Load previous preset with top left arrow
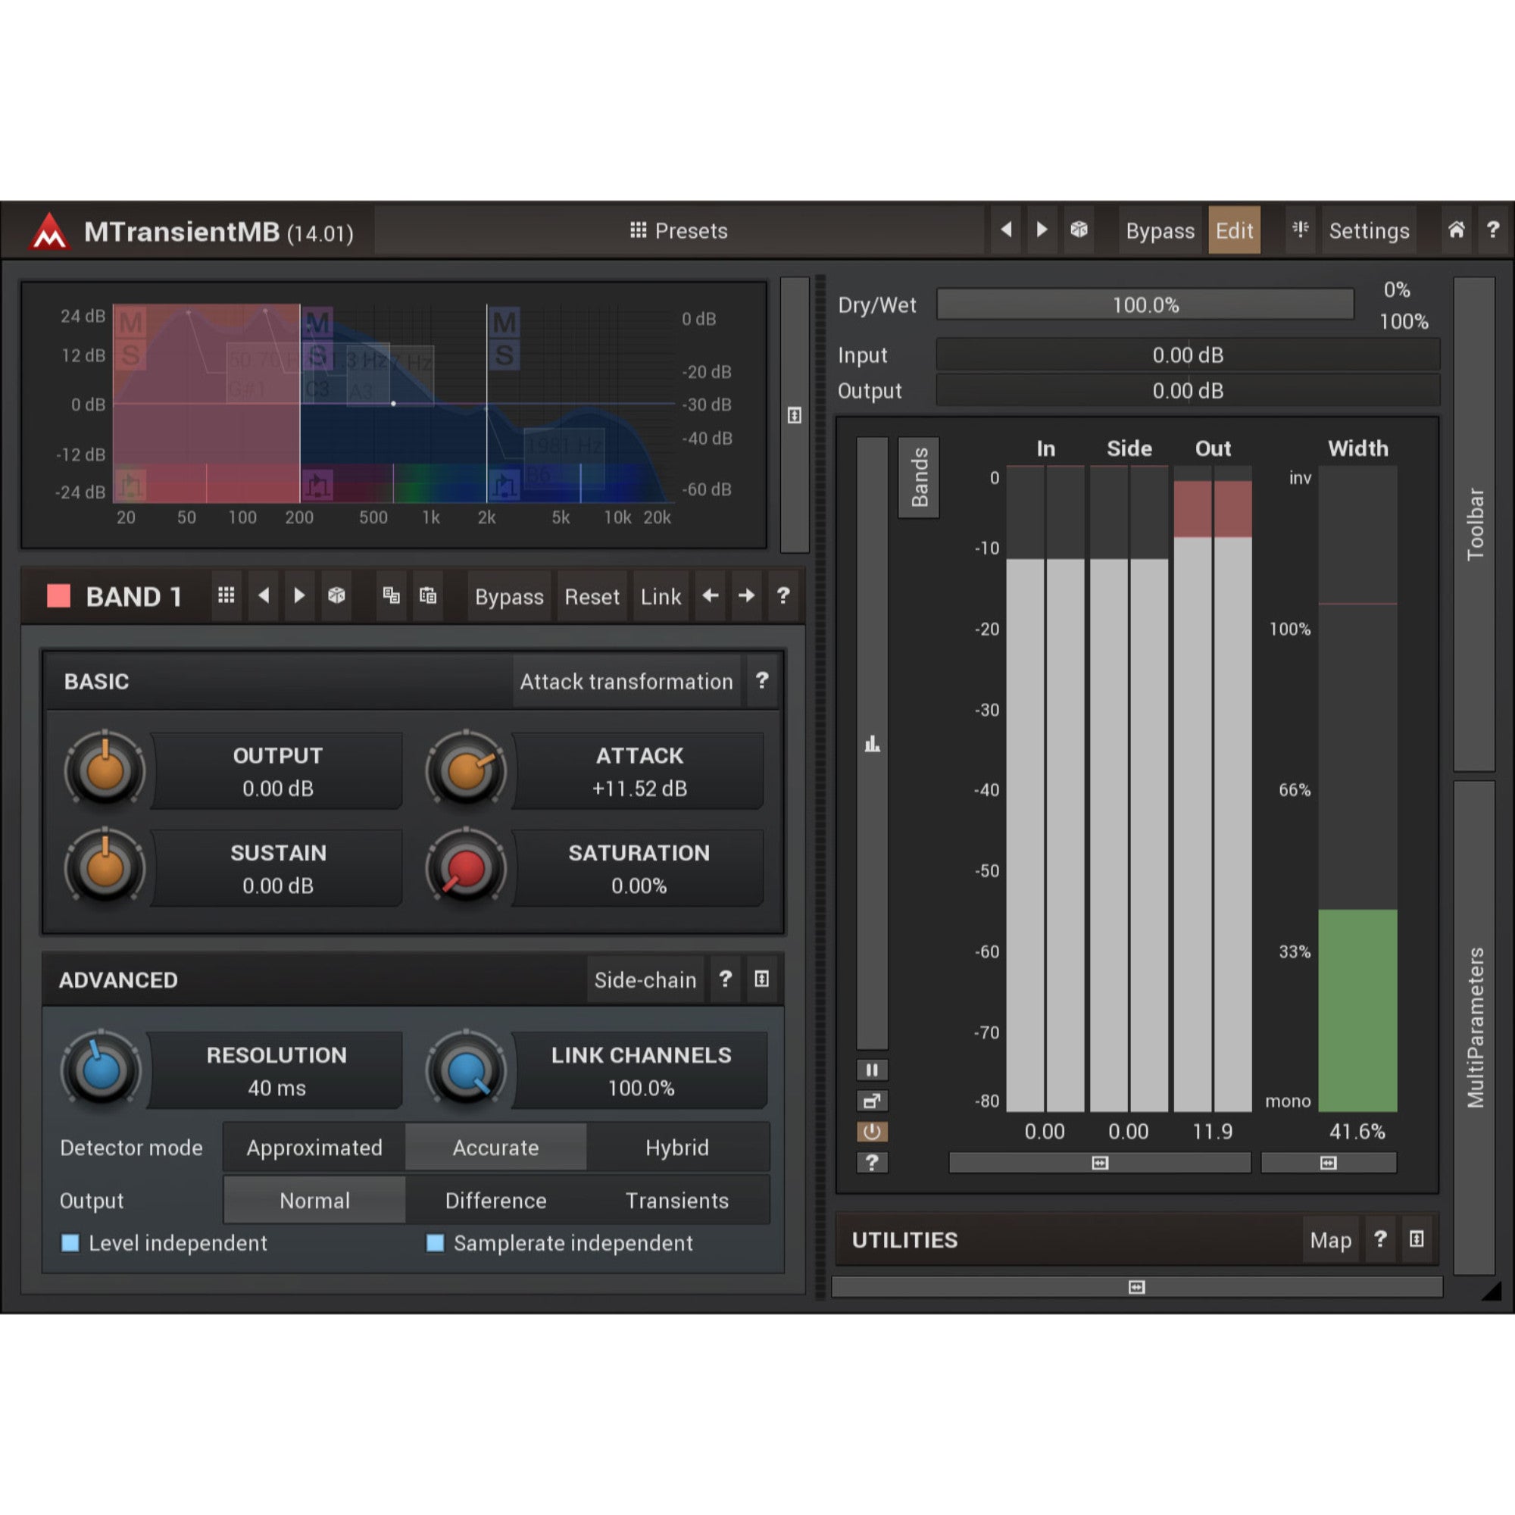 (1006, 230)
